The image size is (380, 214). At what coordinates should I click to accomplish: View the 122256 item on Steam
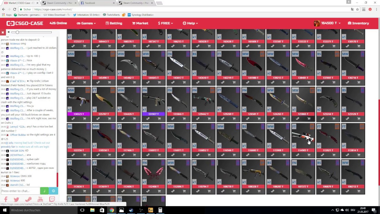pyautogui.click(x=73, y=155)
